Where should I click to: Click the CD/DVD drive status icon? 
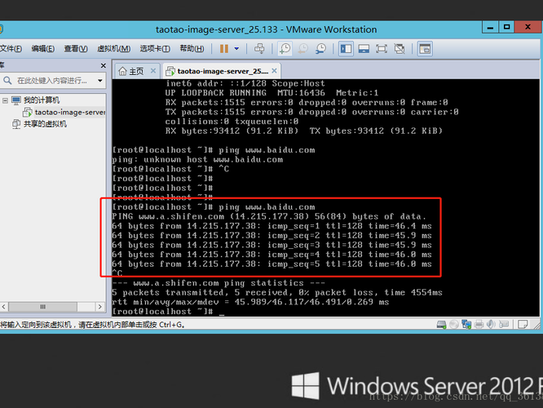coord(453,325)
